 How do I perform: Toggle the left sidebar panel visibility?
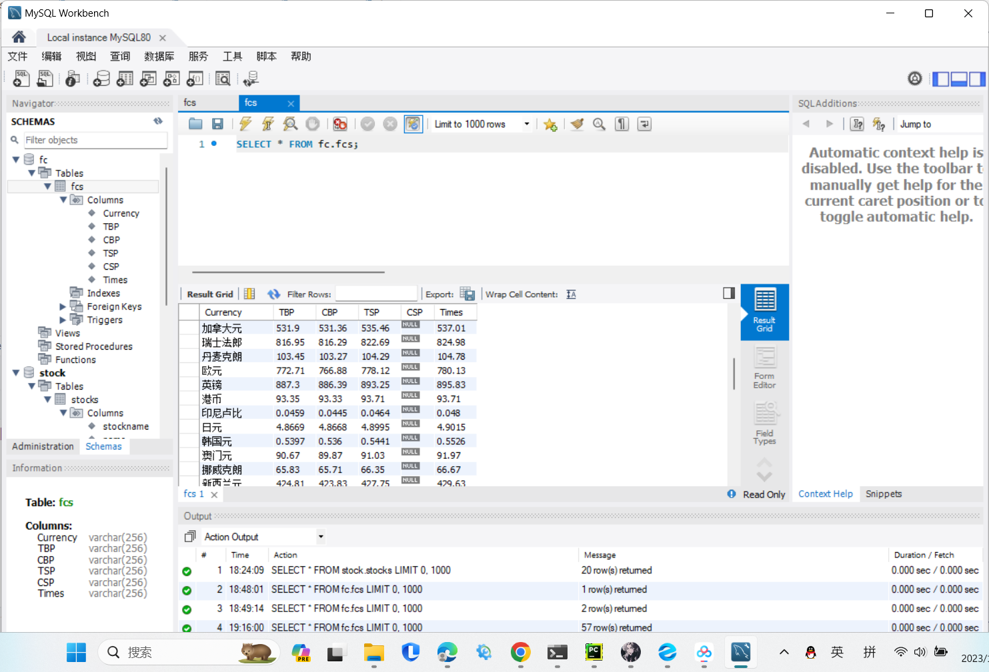941,79
